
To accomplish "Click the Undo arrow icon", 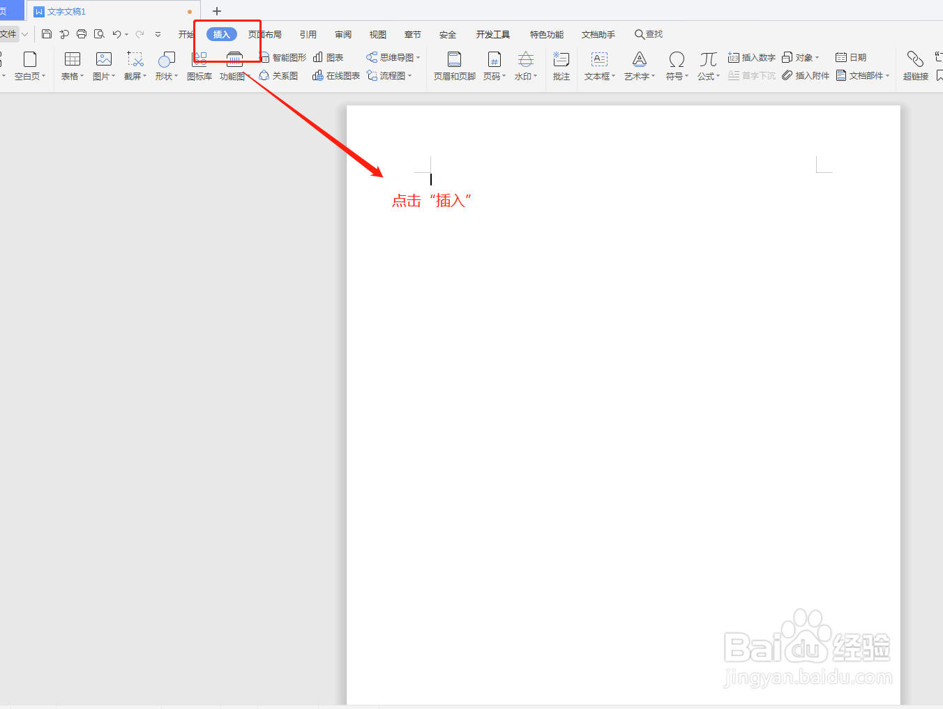I will [x=116, y=34].
